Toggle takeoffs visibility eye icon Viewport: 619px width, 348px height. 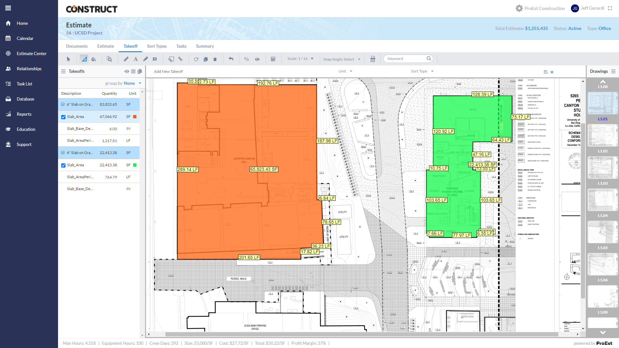coord(127,71)
